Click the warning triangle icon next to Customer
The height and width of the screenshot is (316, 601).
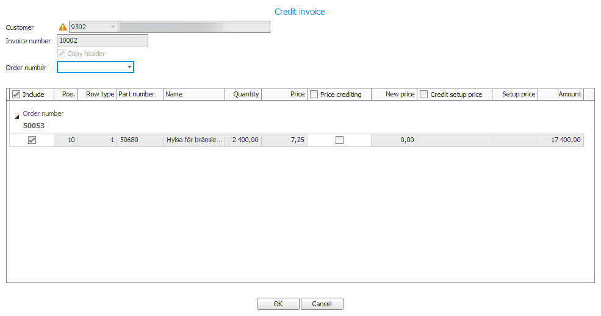[62, 27]
